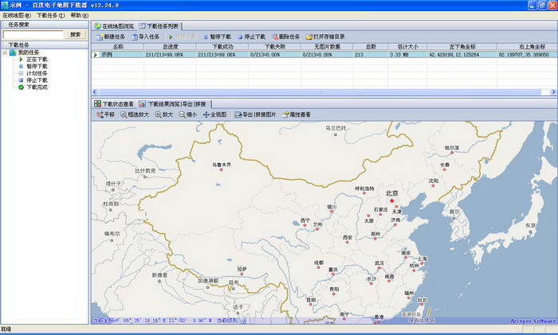Viewport: 558px width, 335px height.
Task: Click the 乌兰巴托 city label on map
Action: [336, 128]
